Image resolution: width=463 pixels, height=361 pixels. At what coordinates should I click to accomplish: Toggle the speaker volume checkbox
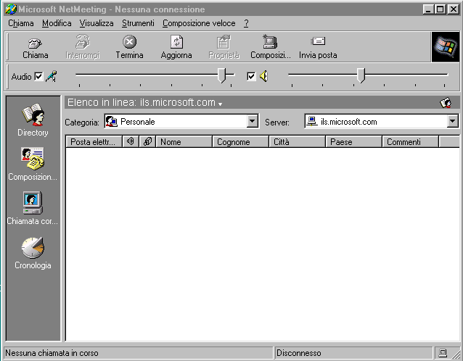pos(251,77)
